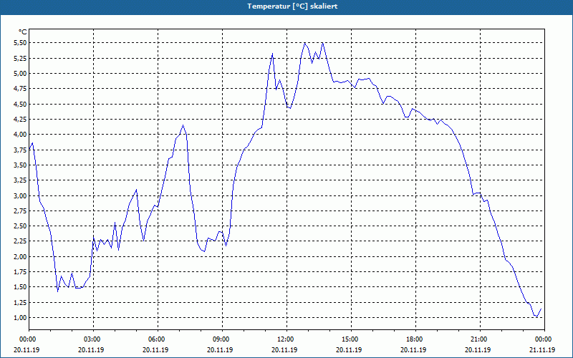Select the 09:00 time label
This screenshot has height=358, width=573.
click(222, 339)
